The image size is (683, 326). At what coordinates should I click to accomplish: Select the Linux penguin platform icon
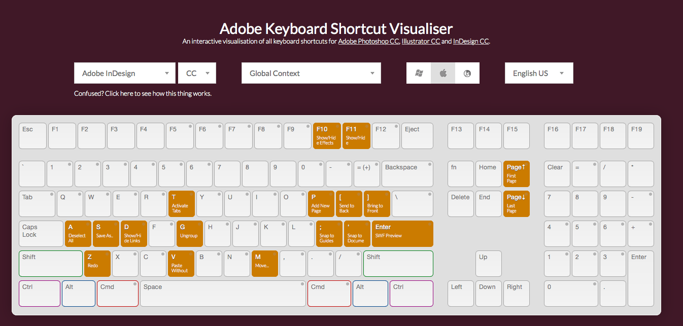(467, 73)
